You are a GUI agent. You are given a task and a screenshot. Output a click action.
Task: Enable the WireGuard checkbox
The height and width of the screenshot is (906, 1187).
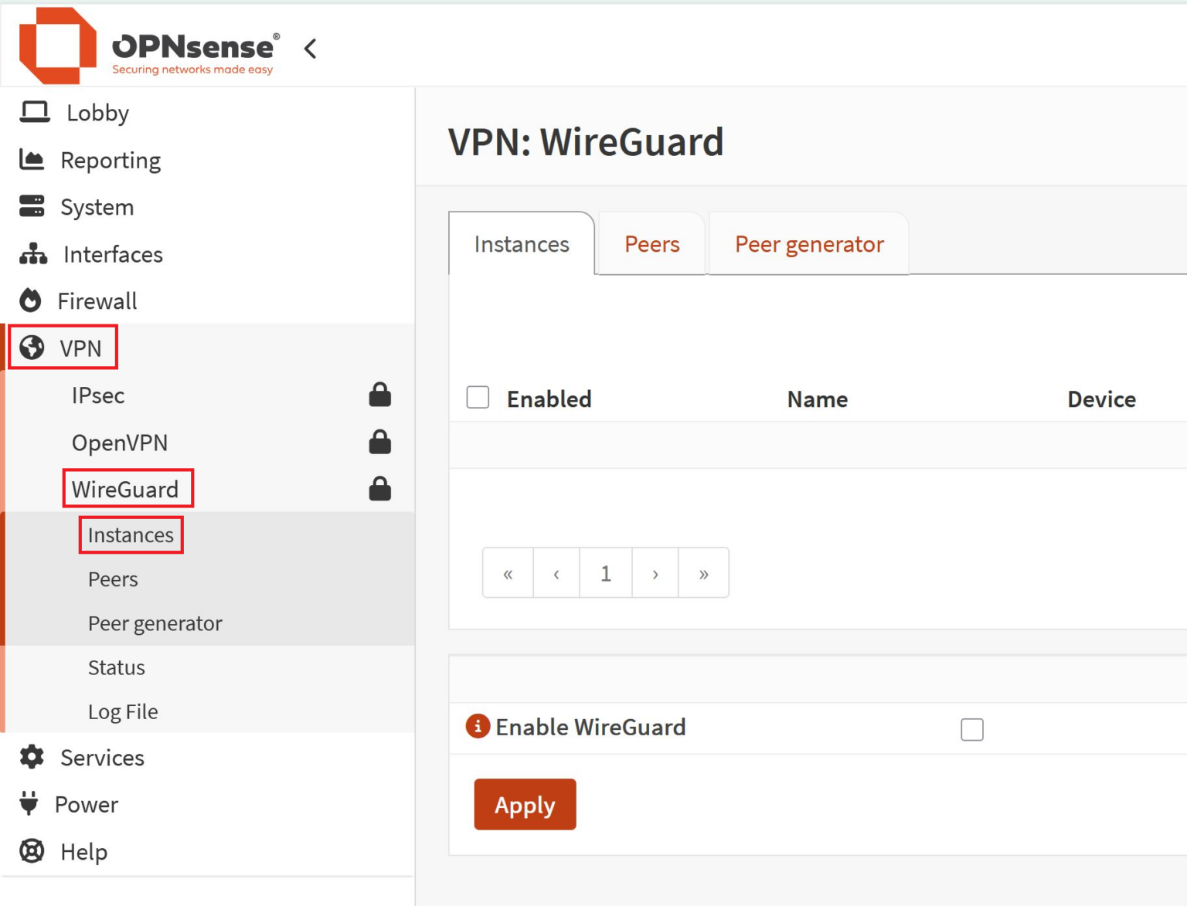(972, 728)
